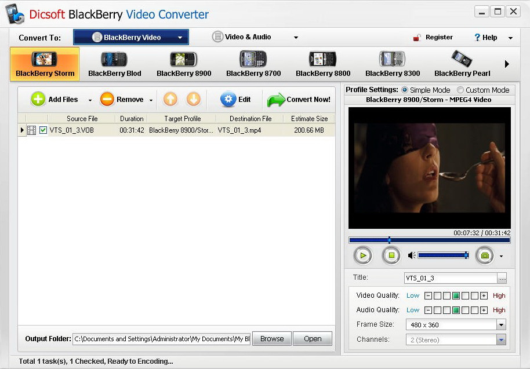Viewport: 530px width, 369px height.
Task: Click the video seek progress bar
Action: 429,240
